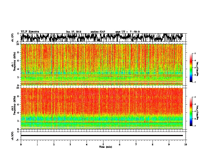Click the log(PSD) label beside ch.2 colorbar
209x162 pixels.
pos(198,112)
